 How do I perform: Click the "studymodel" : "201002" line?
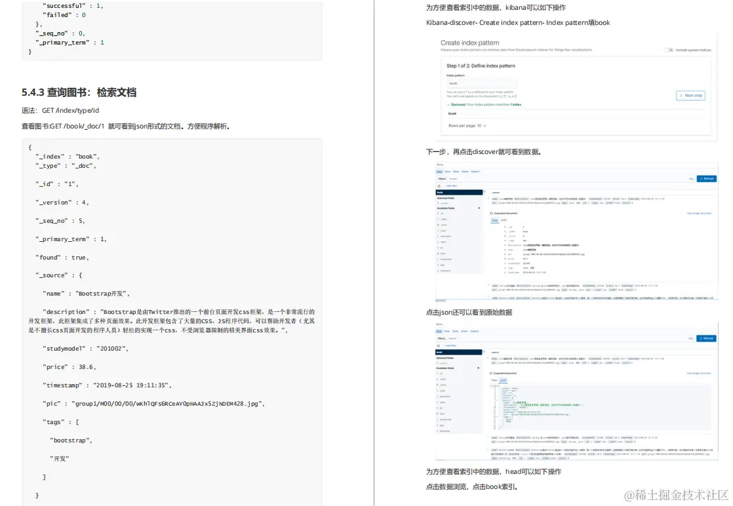click(x=85, y=349)
